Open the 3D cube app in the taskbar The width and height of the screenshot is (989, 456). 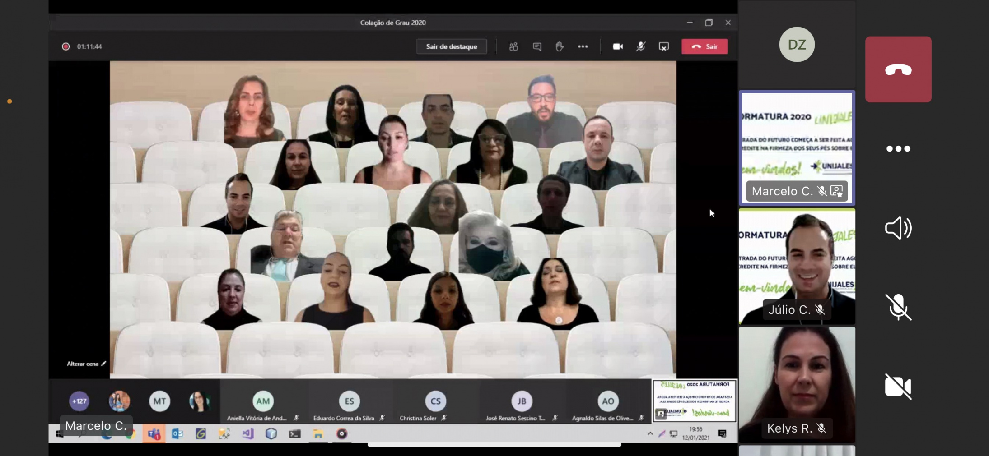[x=271, y=434]
